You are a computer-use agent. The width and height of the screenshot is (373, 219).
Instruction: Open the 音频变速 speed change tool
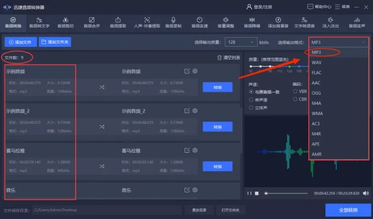(200, 23)
